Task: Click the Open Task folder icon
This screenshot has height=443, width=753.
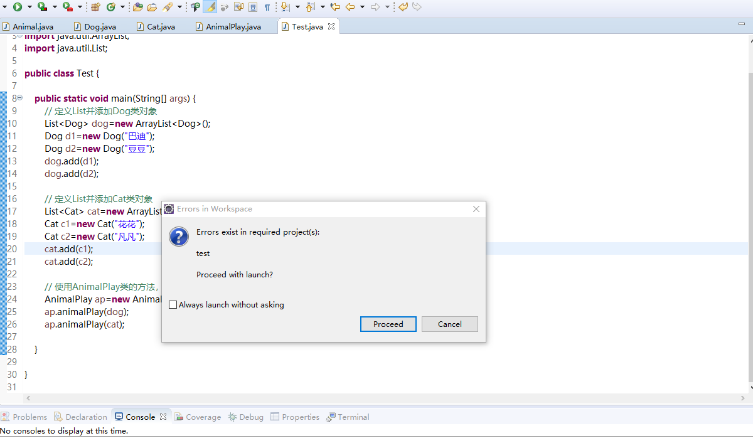Action: (152, 7)
